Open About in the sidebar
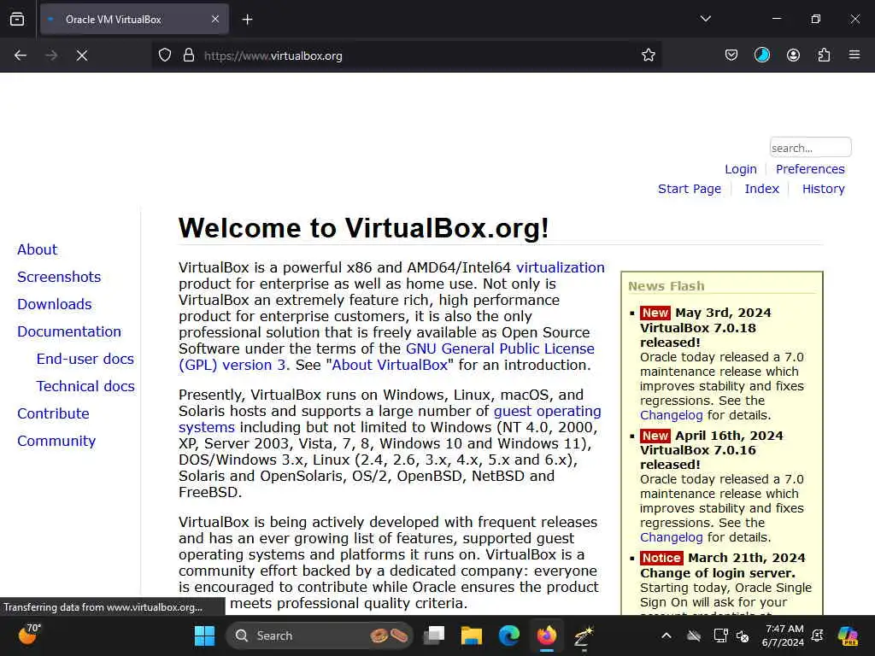Screen dimensions: 875x656 [37, 249]
